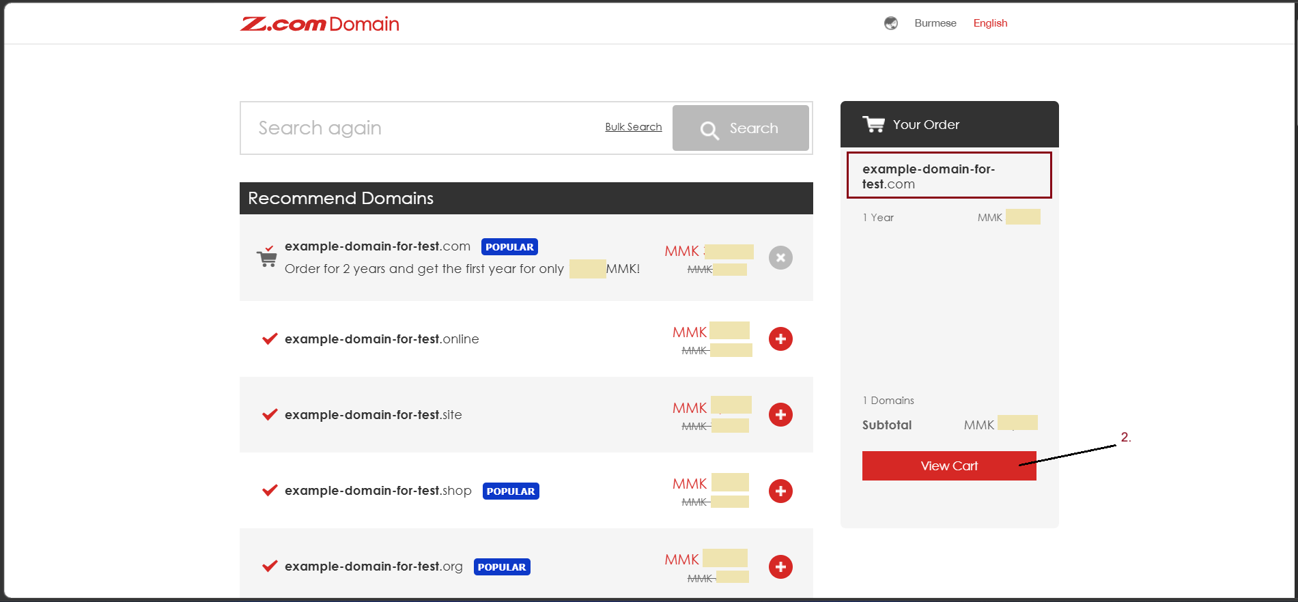Open the Bulk Search link

click(x=634, y=127)
